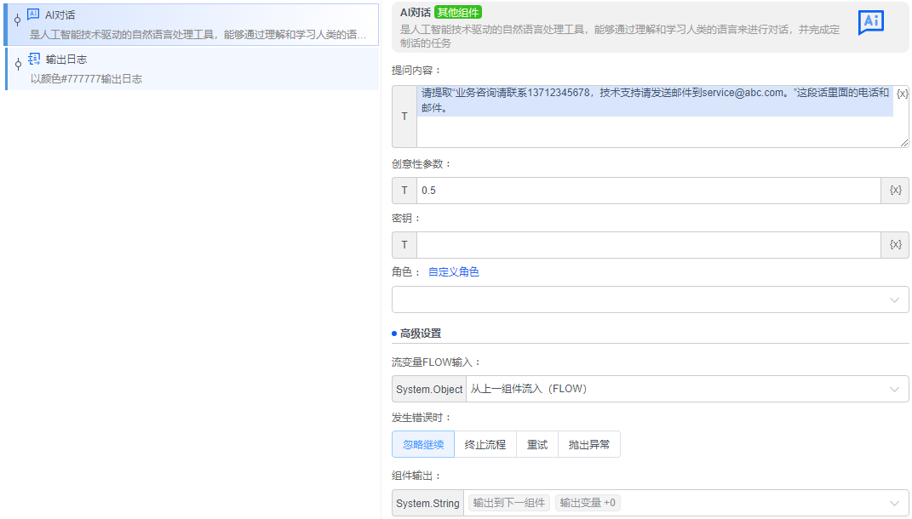
Task: Click inside the 创意性参数 value field
Action: [596, 191]
